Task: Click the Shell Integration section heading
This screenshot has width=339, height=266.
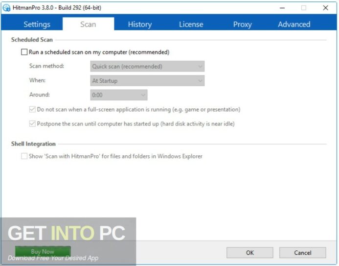Action: point(33,144)
